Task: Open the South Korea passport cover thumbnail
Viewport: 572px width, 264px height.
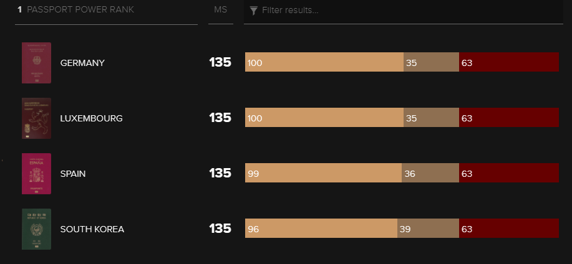Action: click(x=36, y=229)
